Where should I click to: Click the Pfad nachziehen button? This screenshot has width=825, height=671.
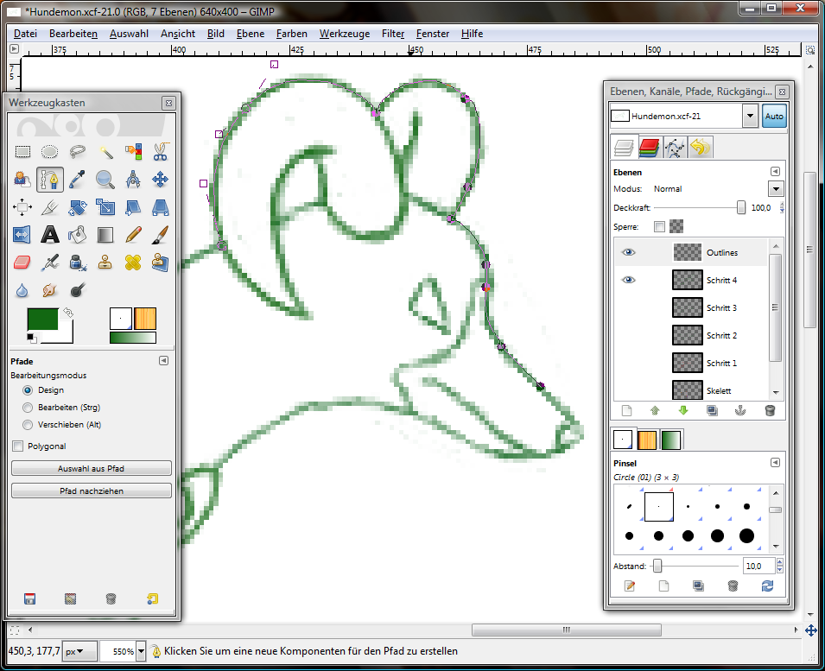click(92, 491)
